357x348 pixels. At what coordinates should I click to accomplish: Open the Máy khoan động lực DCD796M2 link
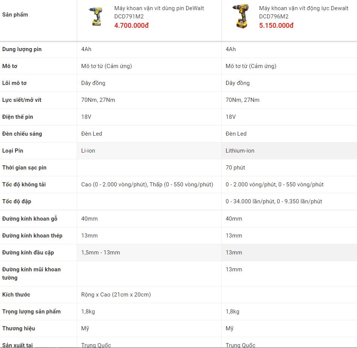pyautogui.click(x=304, y=12)
